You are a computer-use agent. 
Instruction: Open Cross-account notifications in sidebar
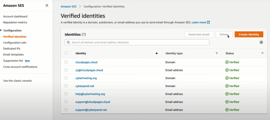pyautogui.click(x=20, y=67)
